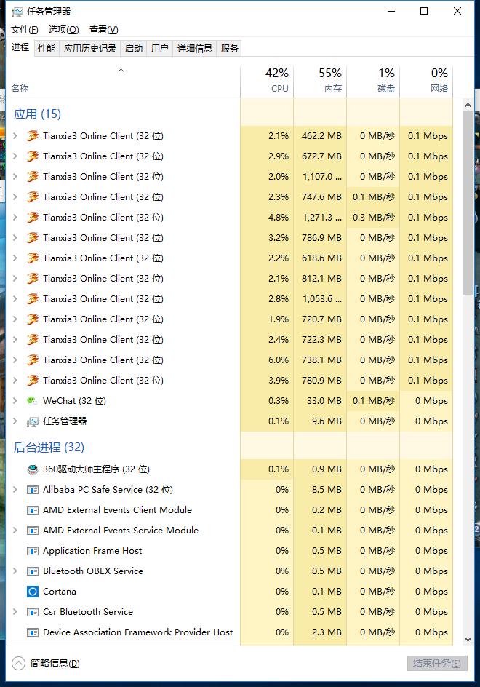Click the Tianxia3 icon in the 722.3 MB row
The image size is (480, 687).
click(x=33, y=340)
